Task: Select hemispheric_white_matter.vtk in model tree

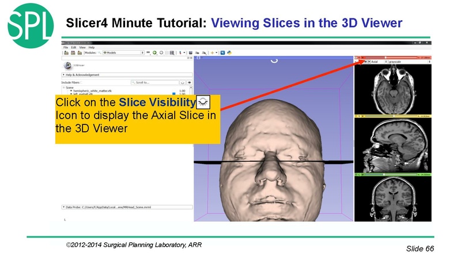Action: [92, 91]
